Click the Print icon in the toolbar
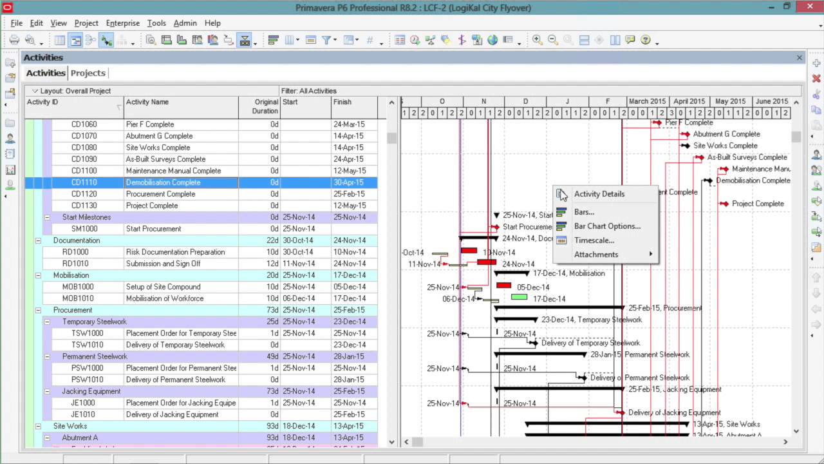Viewport: 824px width, 464px height. point(14,40)
